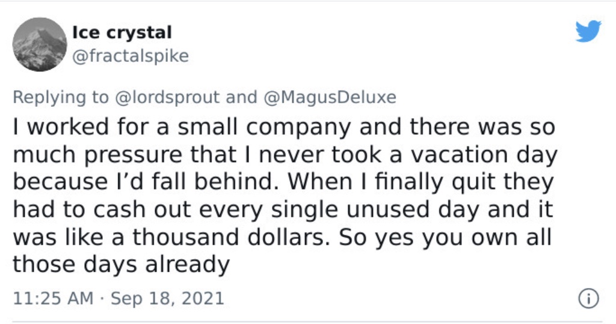Click tweet line starting "much pressure that"
This screenshot has width=616, height=324.
click(285, 155)
